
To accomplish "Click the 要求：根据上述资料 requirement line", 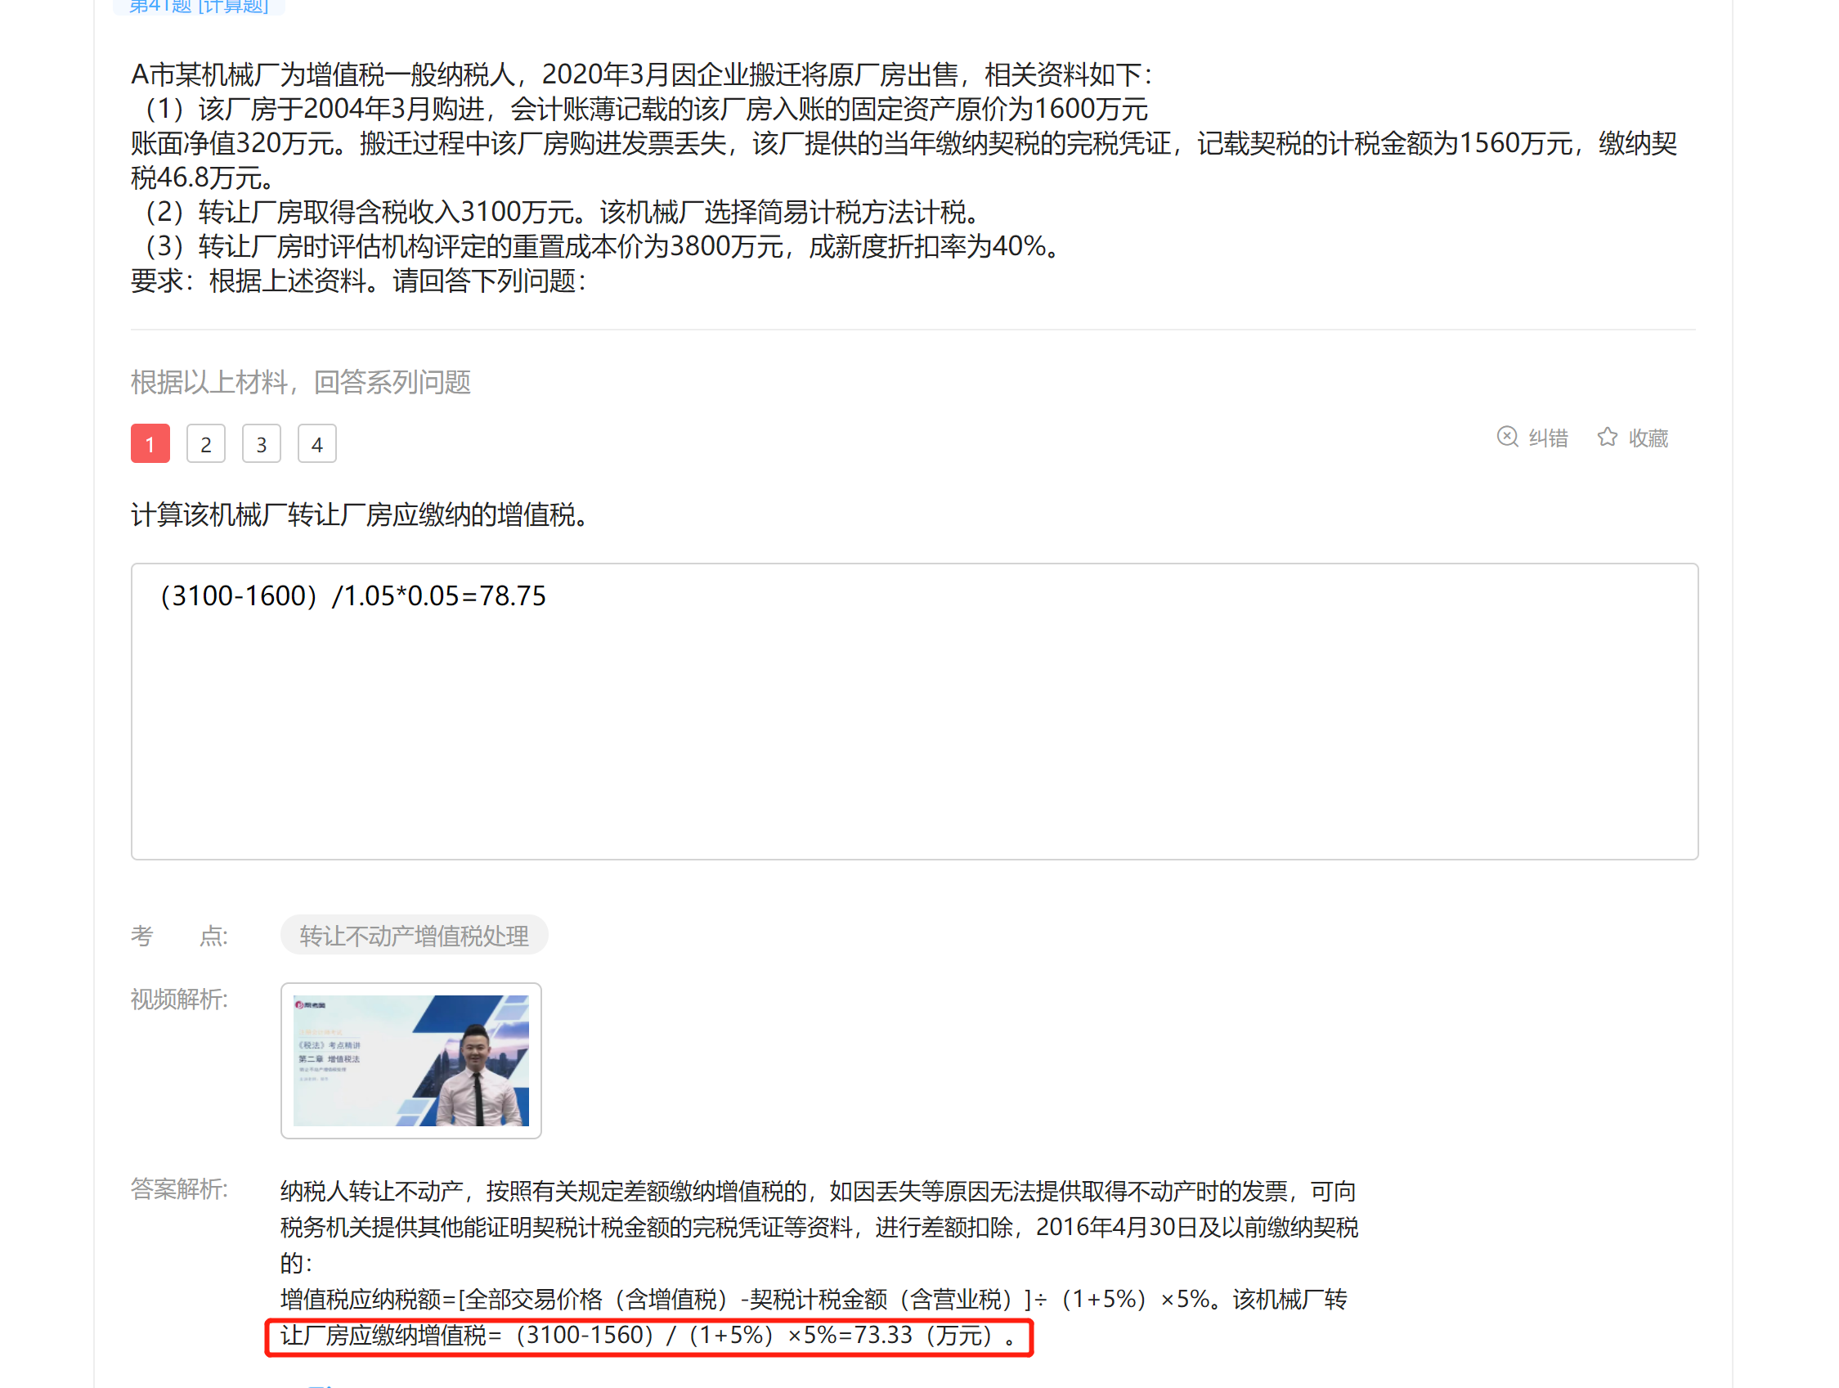I will click(x=358, y=281).
